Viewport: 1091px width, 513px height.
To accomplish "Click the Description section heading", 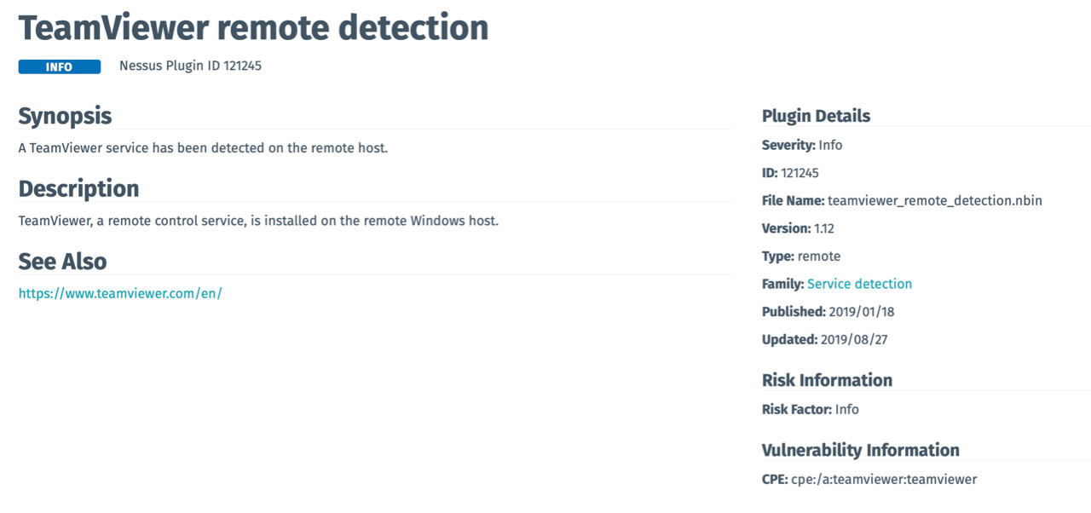I will [78, 188].
